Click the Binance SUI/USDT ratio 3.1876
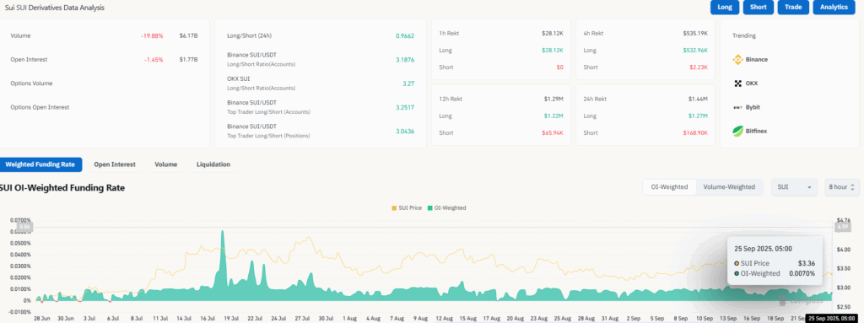The image size is (864, 323). point(404,60)
